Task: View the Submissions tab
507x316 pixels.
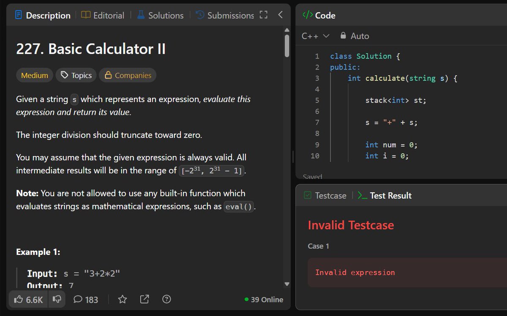Action: pyautogui.click(x=225, y=15)
